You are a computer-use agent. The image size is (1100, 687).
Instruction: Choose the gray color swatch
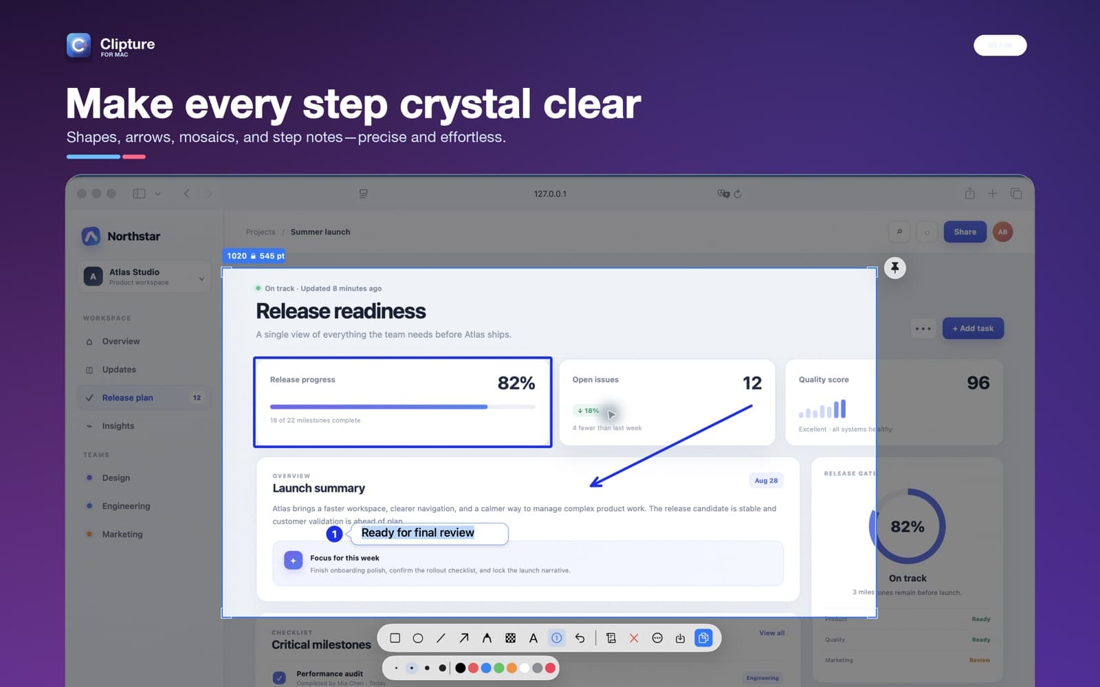(538, 668)
